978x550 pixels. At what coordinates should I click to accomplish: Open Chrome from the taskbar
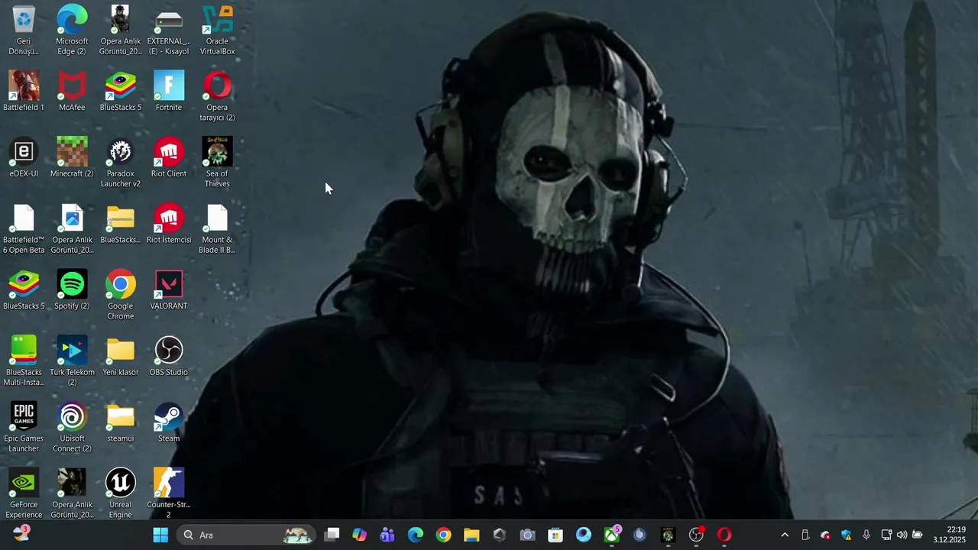pyautogui.click(x=443, y=535)
